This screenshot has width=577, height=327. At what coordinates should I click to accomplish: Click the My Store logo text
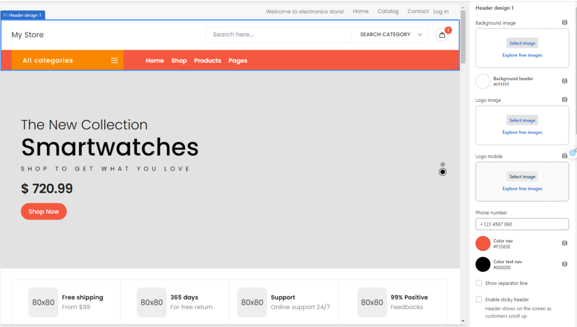pyautogui.click(x=28, y=34)
